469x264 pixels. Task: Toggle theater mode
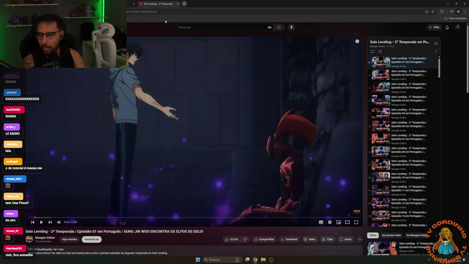(347, 222)
